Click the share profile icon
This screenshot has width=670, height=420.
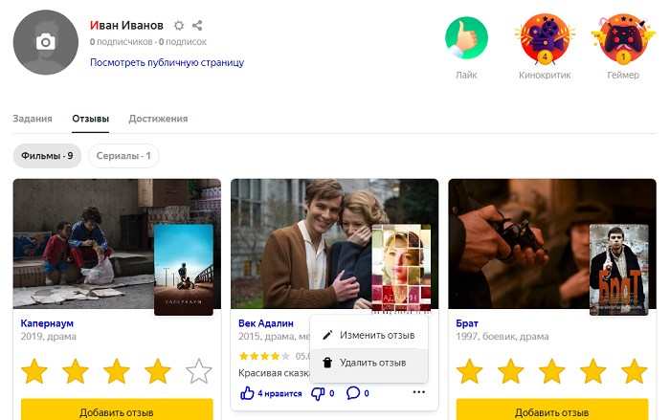click(x=197, y=26)
